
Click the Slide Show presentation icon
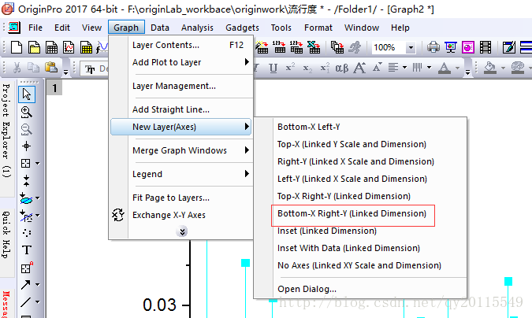[451, 47]
